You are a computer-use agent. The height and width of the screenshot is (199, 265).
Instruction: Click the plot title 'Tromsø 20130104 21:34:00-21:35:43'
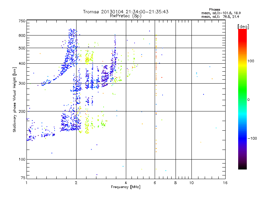point(126,12)
